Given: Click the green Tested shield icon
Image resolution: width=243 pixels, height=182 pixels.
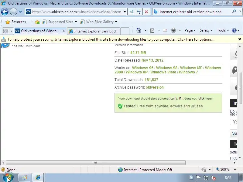Looking at the screenshot, I should (x=120, y=106).
